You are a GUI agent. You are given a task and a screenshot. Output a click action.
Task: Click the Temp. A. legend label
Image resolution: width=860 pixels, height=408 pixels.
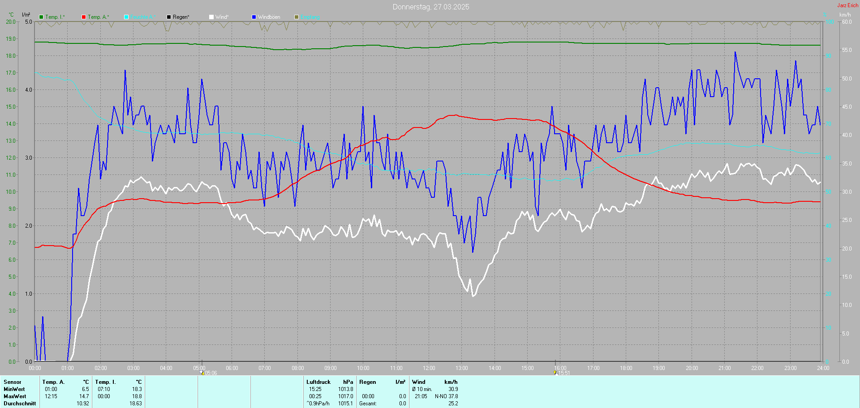(x=98, y=17)
